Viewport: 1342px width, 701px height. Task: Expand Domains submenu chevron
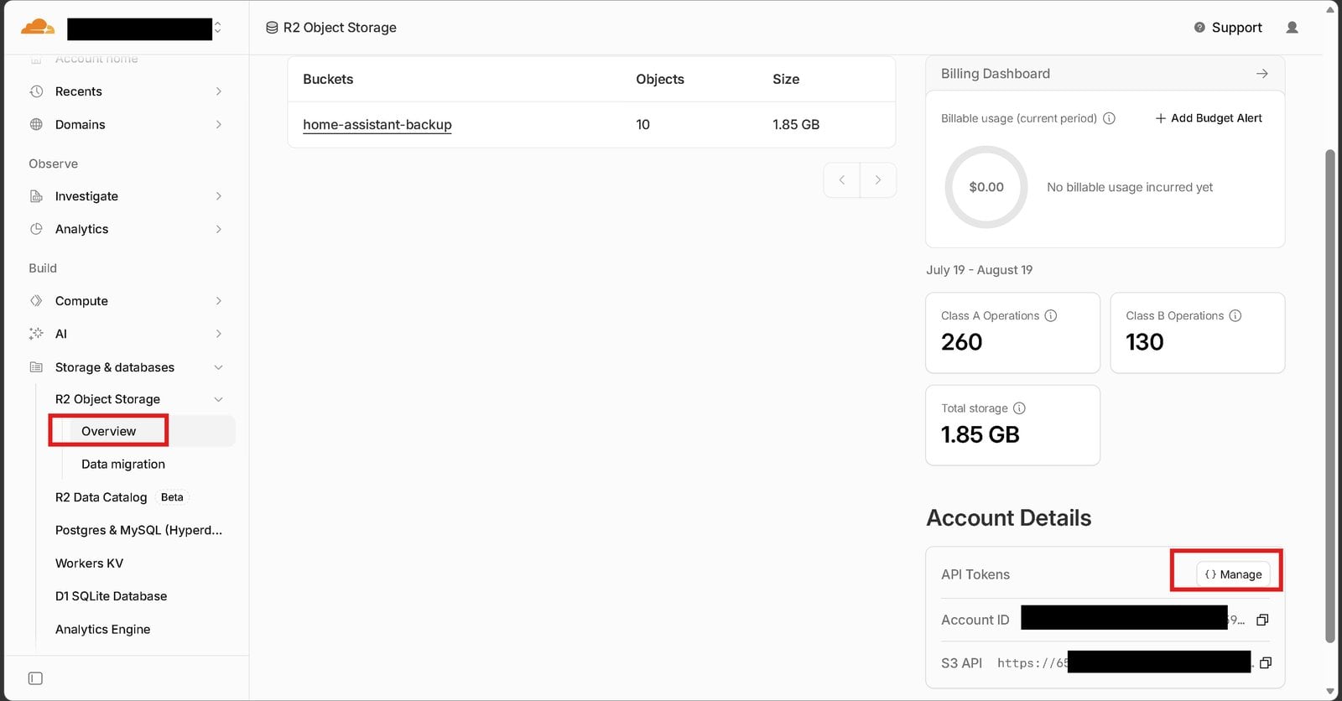[219, 124]
